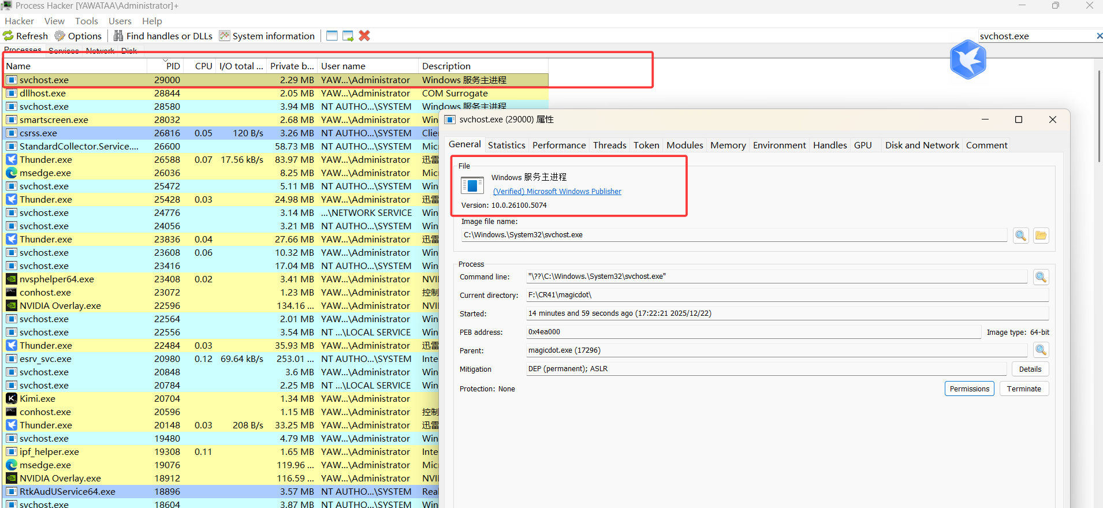Image resolution: width=1103 pixels, height=508 pixels.
Task: Open System information window
Action: point(267,36)
